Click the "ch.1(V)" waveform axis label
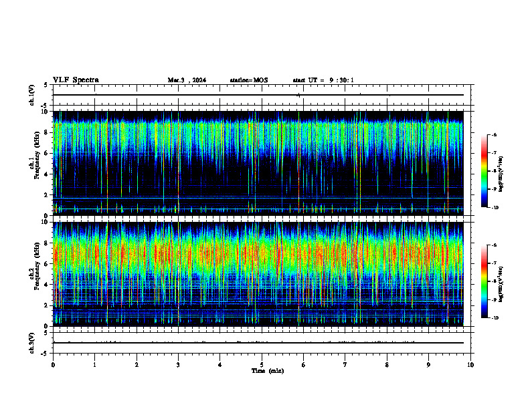 point(32,95)
